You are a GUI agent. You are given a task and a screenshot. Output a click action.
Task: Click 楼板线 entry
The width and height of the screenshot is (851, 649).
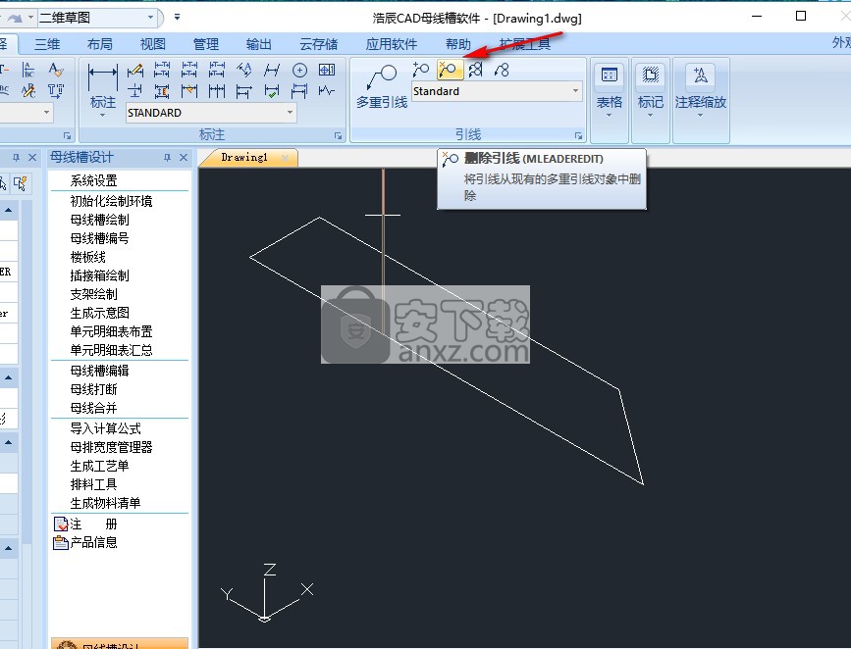[x=87, y=257]
